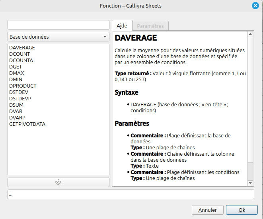This screenshot has height=219, width=263.
Task: Select DCOUNTA in the function list
Action: [58, 61]
